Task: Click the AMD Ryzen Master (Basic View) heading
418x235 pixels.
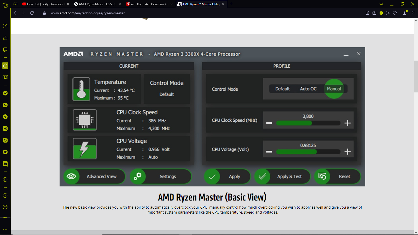Action: [x=212, y=197]
